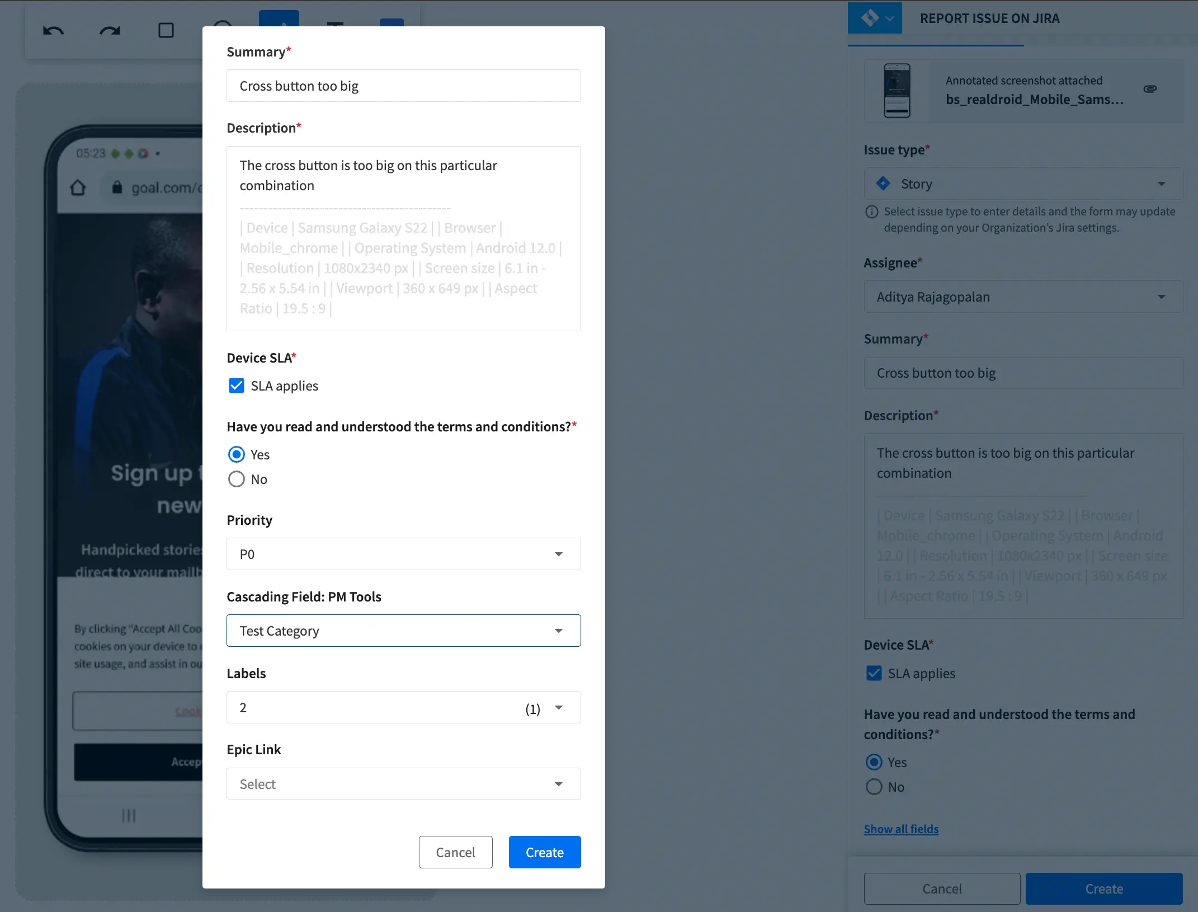
Task: Select Yes radio for terms in dialog
Action: 237,454
